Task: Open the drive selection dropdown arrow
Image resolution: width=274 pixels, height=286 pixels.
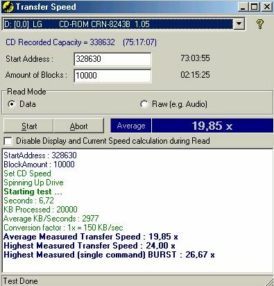Action: (x=239, y=24)
